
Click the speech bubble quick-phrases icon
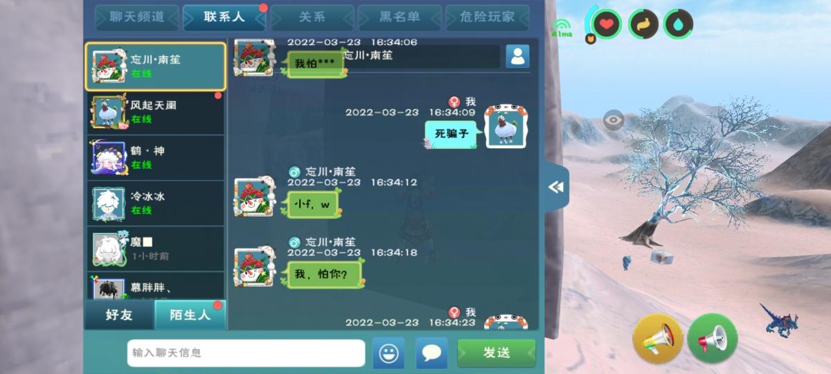431,353
